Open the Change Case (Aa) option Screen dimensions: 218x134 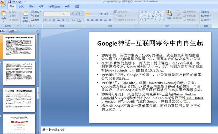(73, 20)
